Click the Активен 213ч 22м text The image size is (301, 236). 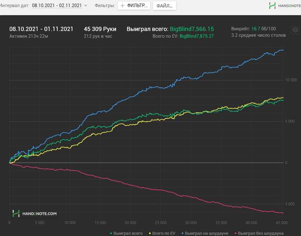29,36
